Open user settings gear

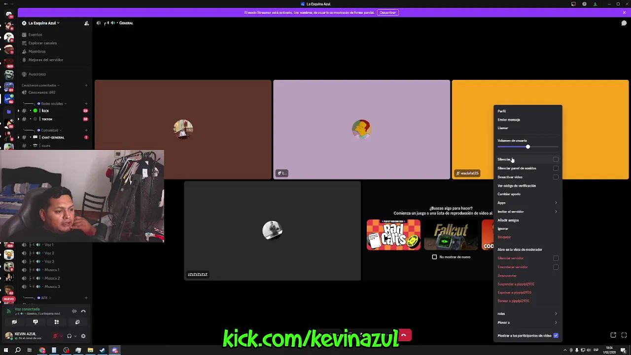pos(83,336)
